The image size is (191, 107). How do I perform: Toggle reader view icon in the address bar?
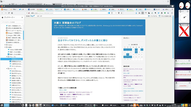click(x=112, y=13)
